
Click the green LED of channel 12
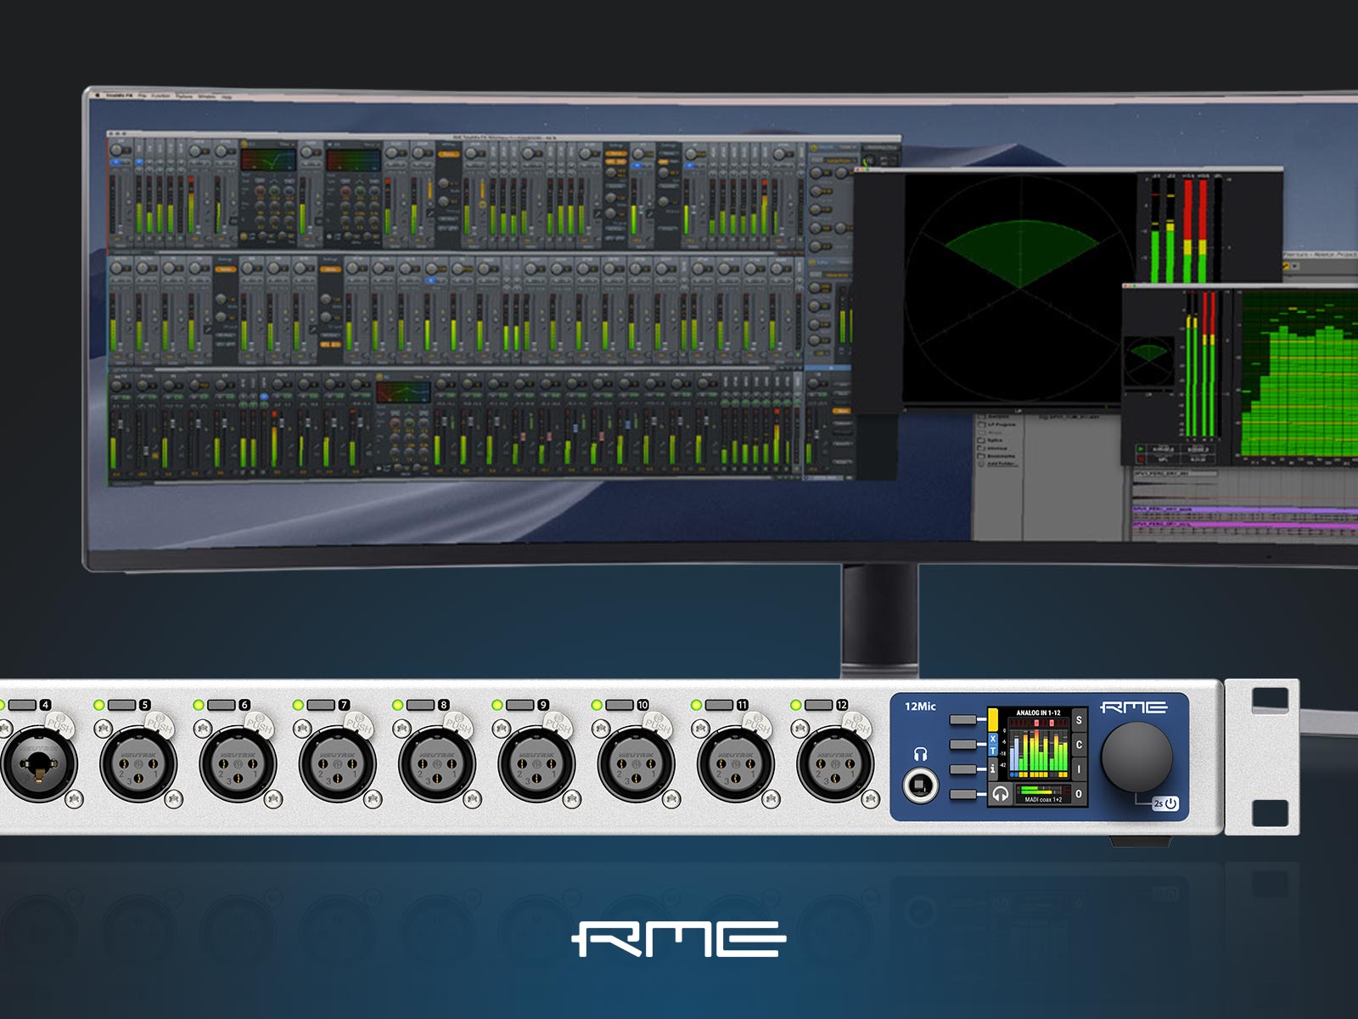pyautogui.click(x=796, y=705)
